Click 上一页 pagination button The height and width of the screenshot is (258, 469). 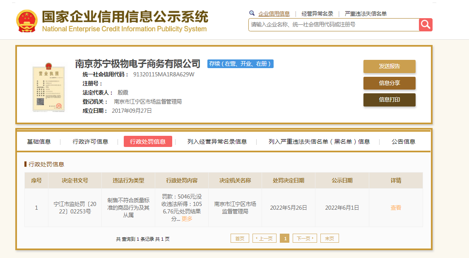[x=265, y=239]
